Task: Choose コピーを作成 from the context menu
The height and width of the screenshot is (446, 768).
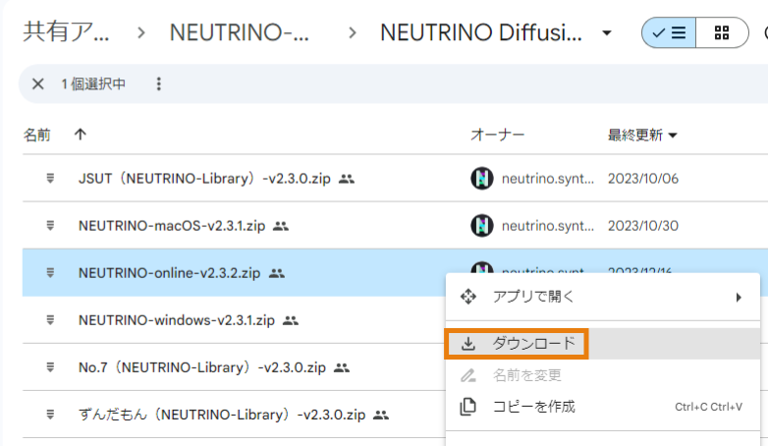Action: [602, 407]
